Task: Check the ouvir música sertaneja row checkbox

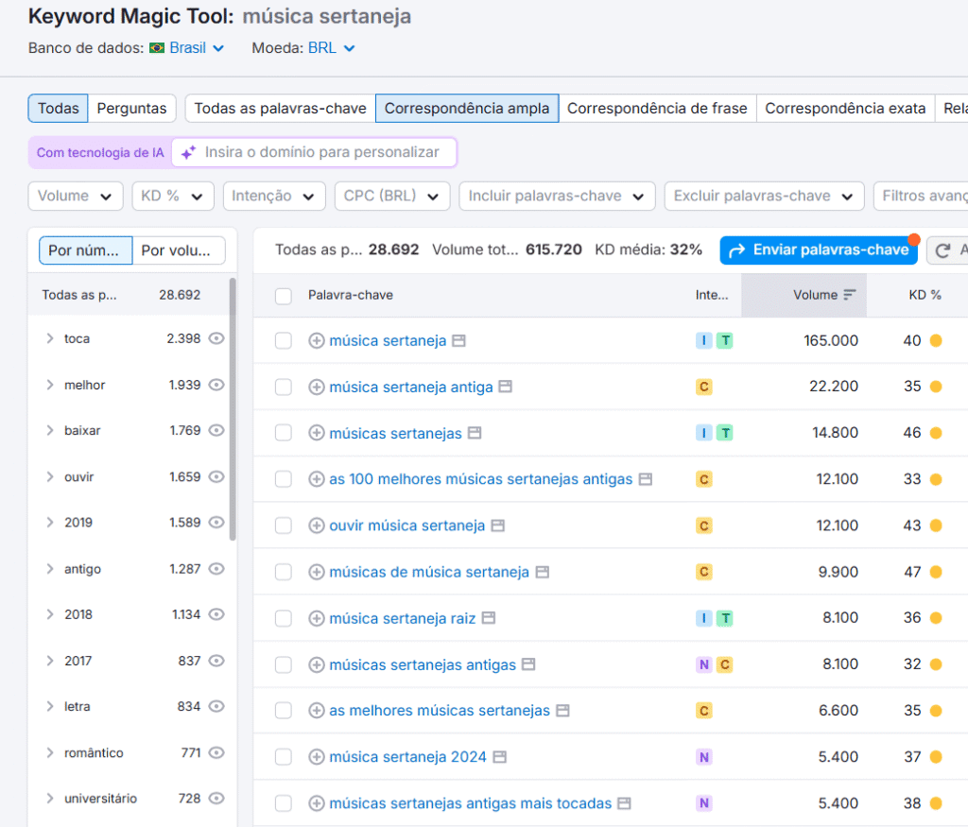Action: coord(284,525)
